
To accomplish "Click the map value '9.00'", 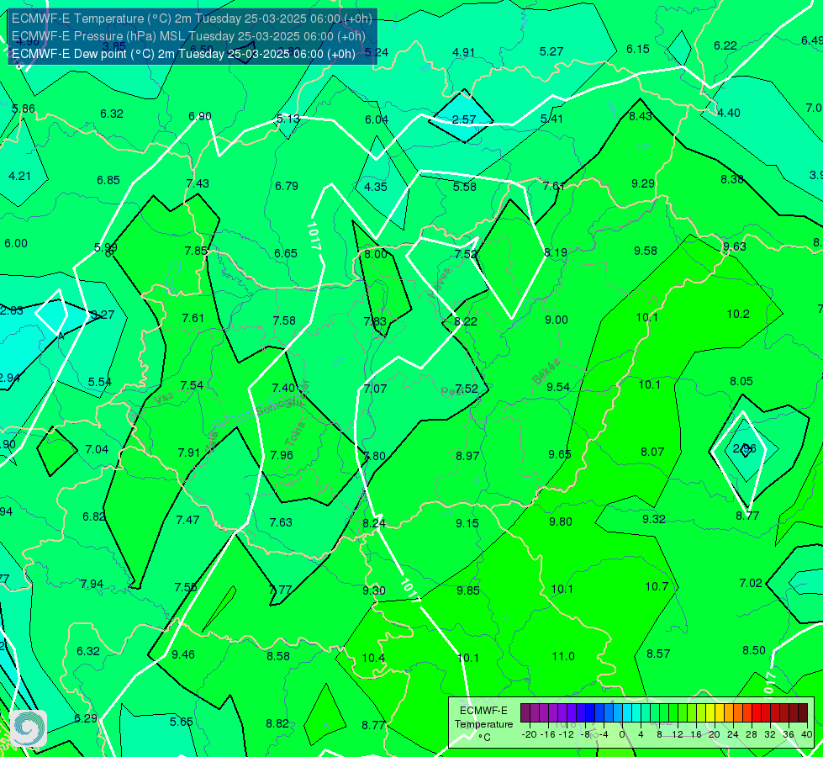I will pos(557,320).
